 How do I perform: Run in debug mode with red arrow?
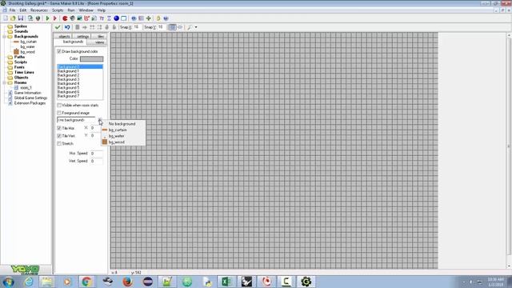coord(55,18)
